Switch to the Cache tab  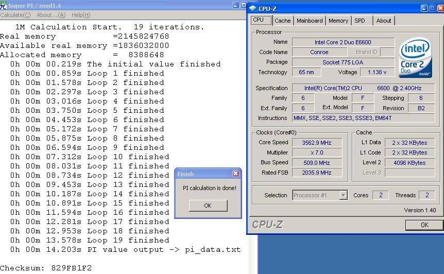(x=283, y=21)
